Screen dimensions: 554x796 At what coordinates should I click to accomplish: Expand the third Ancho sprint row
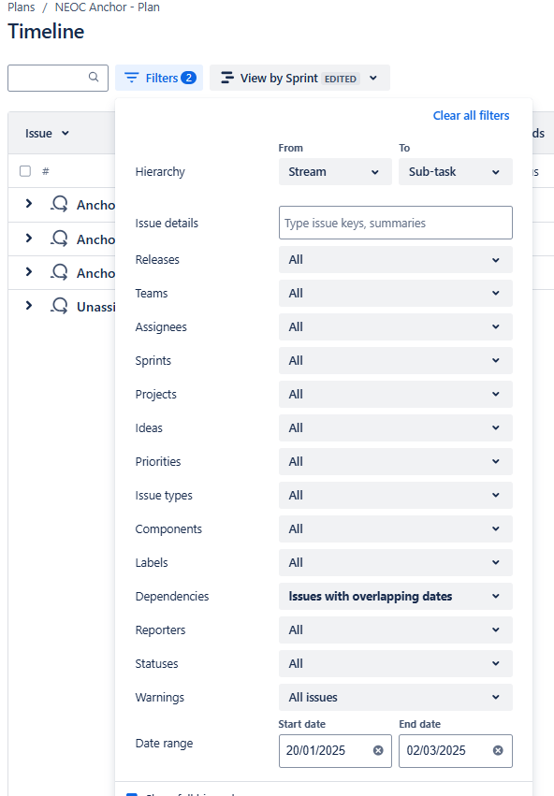pos(29,272)
